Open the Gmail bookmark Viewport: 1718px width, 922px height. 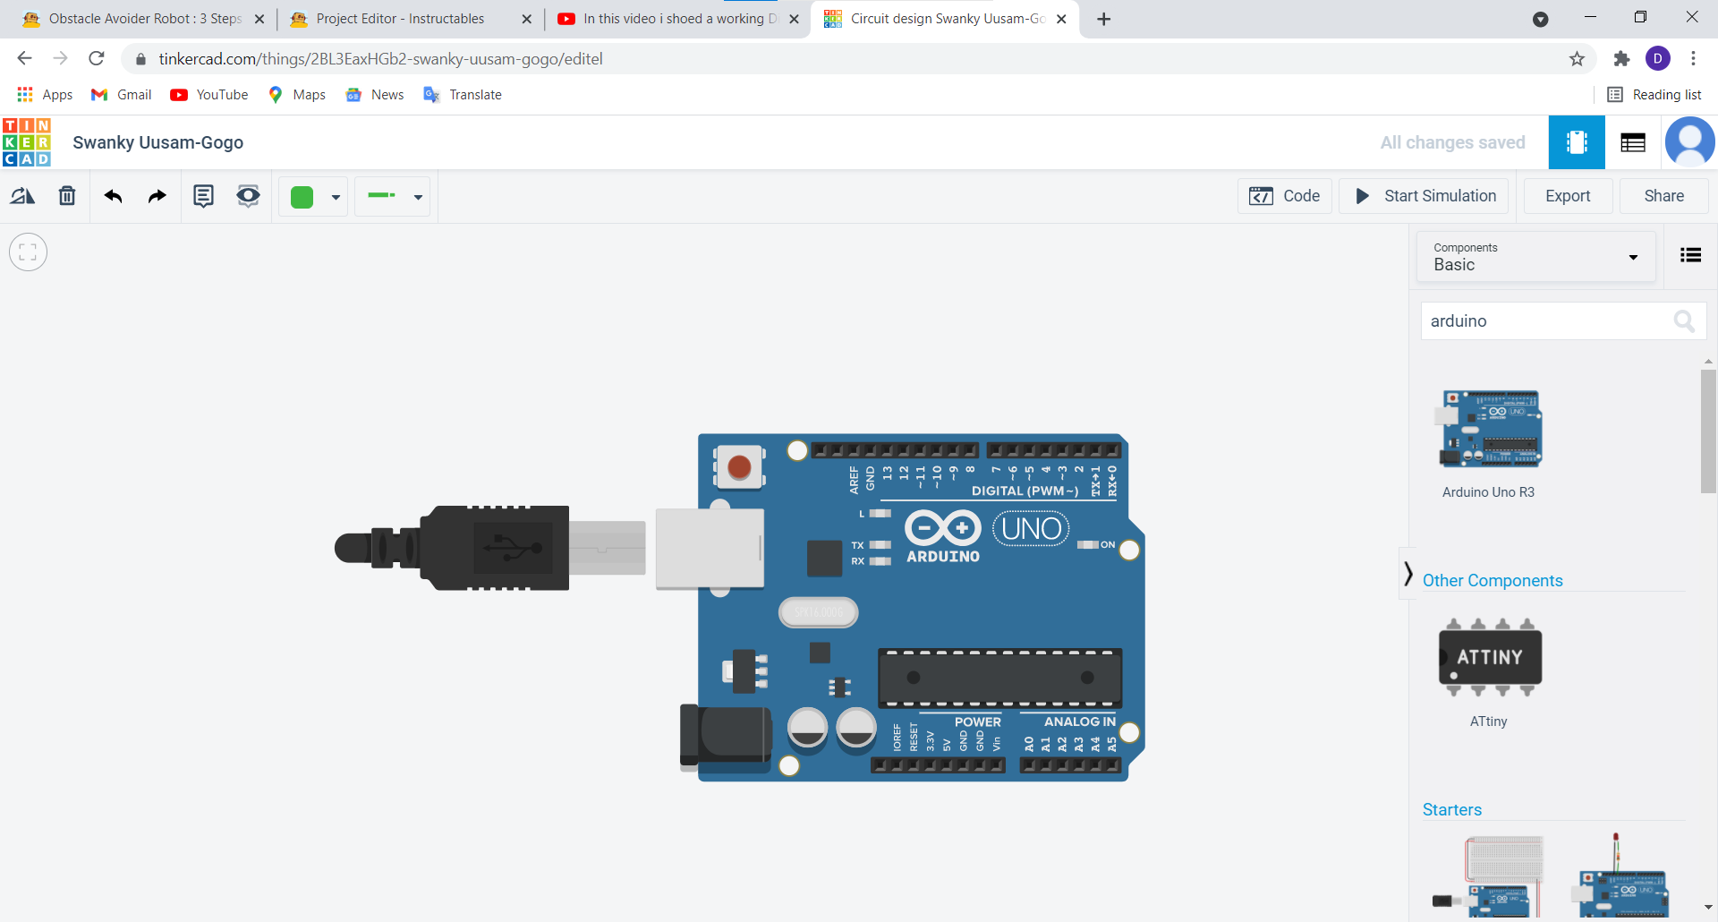(x=122, y=95)
